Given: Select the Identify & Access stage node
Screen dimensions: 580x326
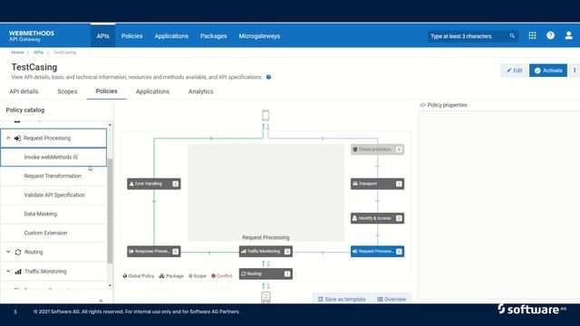Looking at the screenshot, I should pyautogui.click(x=377, y=218).
